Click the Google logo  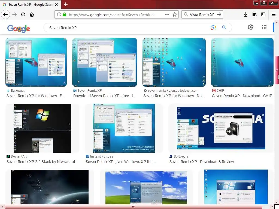pos(19,28)
